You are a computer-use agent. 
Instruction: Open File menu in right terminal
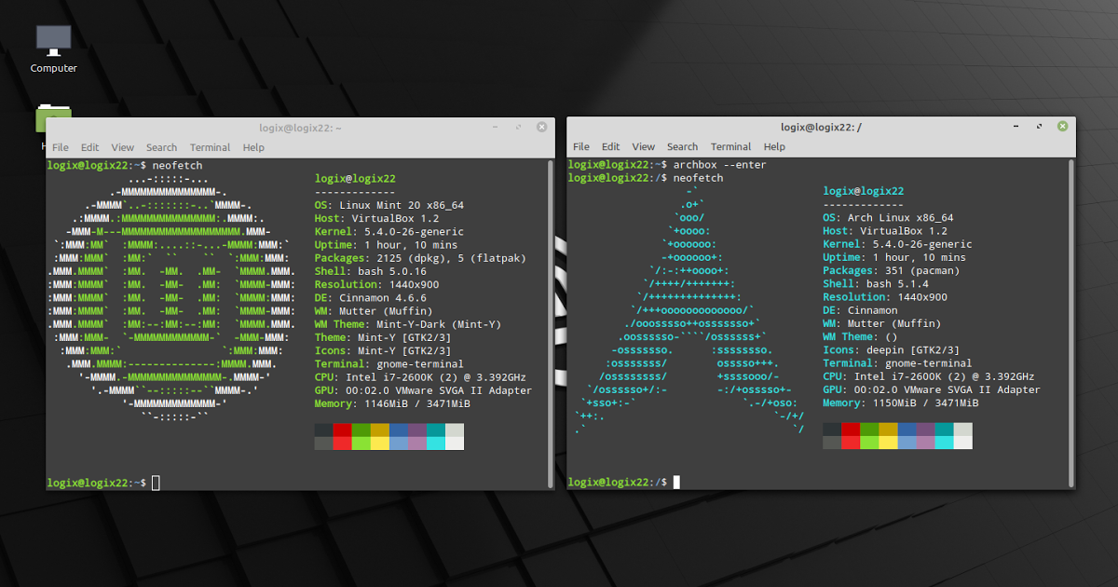click(581, 146)
